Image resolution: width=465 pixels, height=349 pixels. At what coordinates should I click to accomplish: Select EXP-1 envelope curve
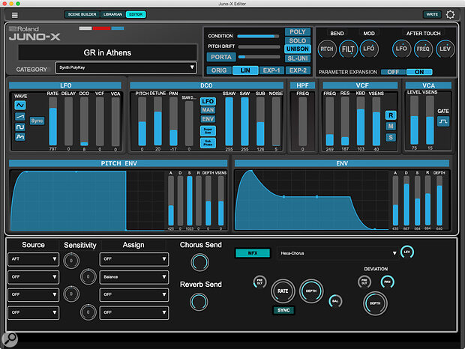tap(271, 70)
